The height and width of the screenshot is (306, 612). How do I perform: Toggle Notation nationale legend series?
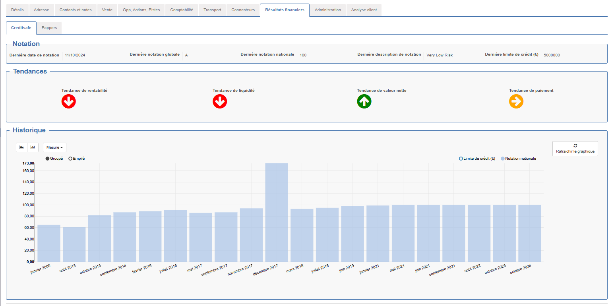[518, 159]
